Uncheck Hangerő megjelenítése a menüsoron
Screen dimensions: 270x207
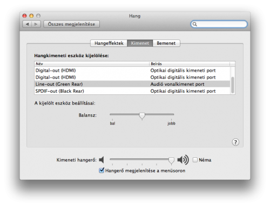pos(102,170)
